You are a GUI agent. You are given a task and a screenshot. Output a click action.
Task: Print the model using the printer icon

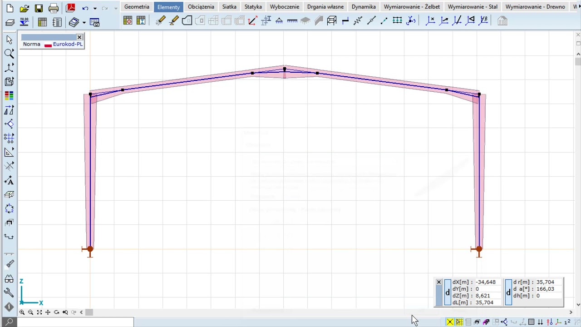pyautogui.click(x=54, y=8)
